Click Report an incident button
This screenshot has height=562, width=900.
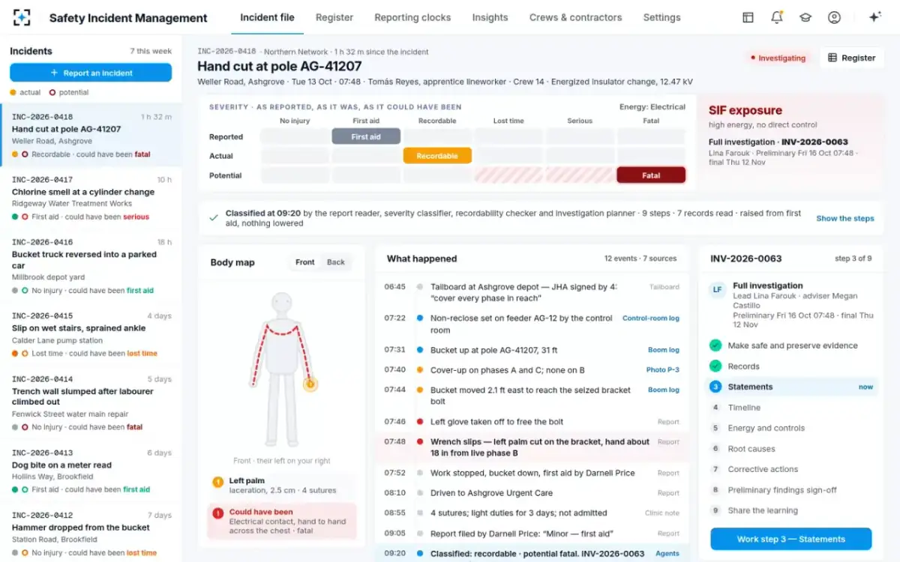tap(91, 73)
